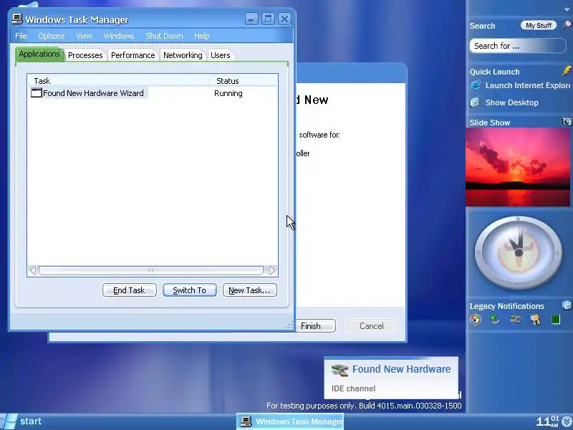Switch to the Applications tab
Viewport: 573px width, 430px height.
pos(39,54)
